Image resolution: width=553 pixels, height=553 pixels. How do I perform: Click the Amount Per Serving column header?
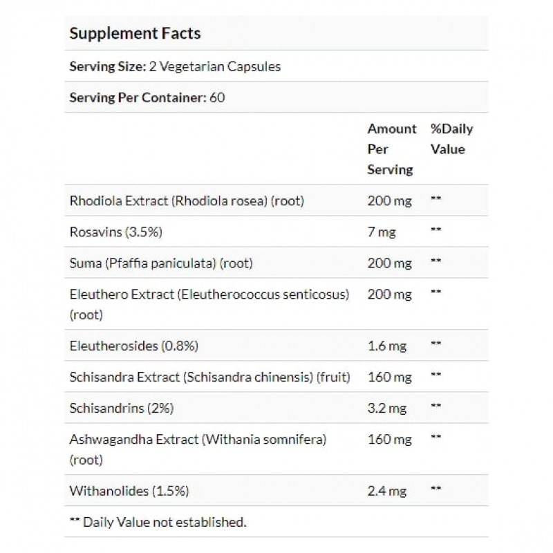click(391, 149)
